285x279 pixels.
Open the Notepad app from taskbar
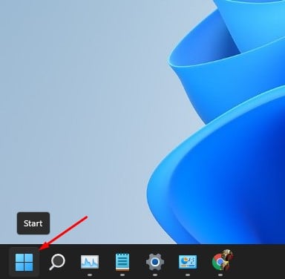coord(122,262)
